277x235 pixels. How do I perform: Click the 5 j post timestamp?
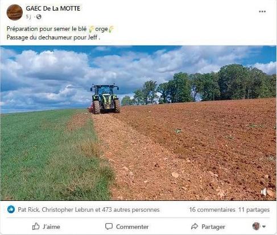click(28, 17)
